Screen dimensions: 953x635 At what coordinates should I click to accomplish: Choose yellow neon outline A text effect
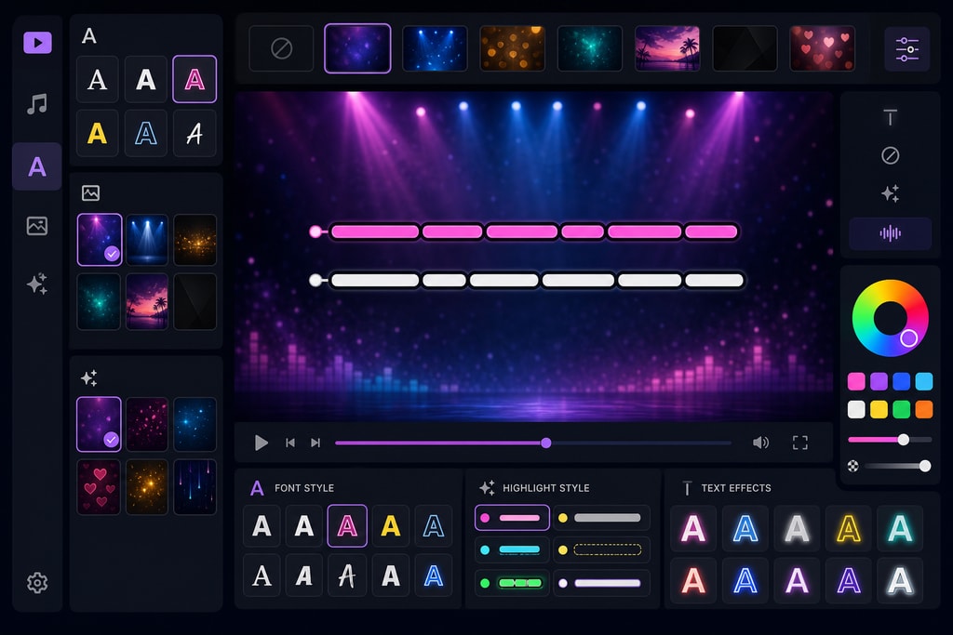click(849, 528)
